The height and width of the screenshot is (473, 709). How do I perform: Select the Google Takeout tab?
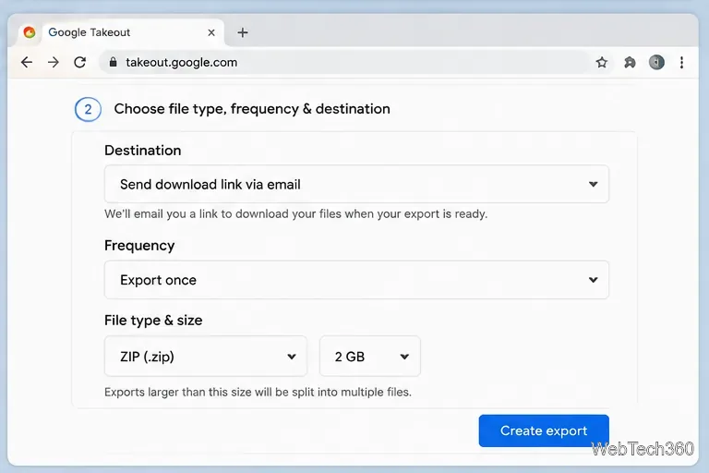tap(121, 32)
